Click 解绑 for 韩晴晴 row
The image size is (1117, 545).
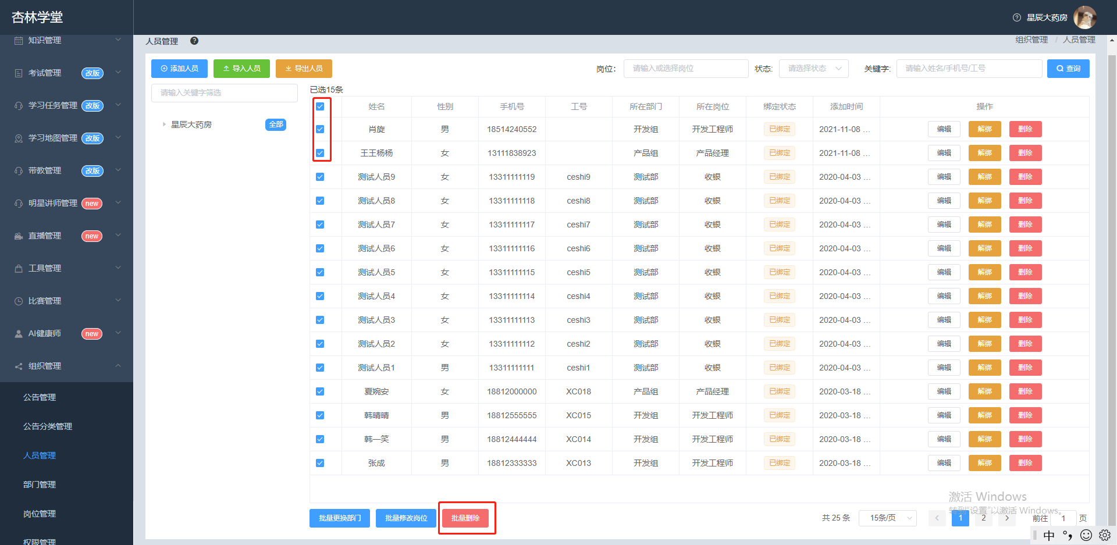tap(984, 415)
